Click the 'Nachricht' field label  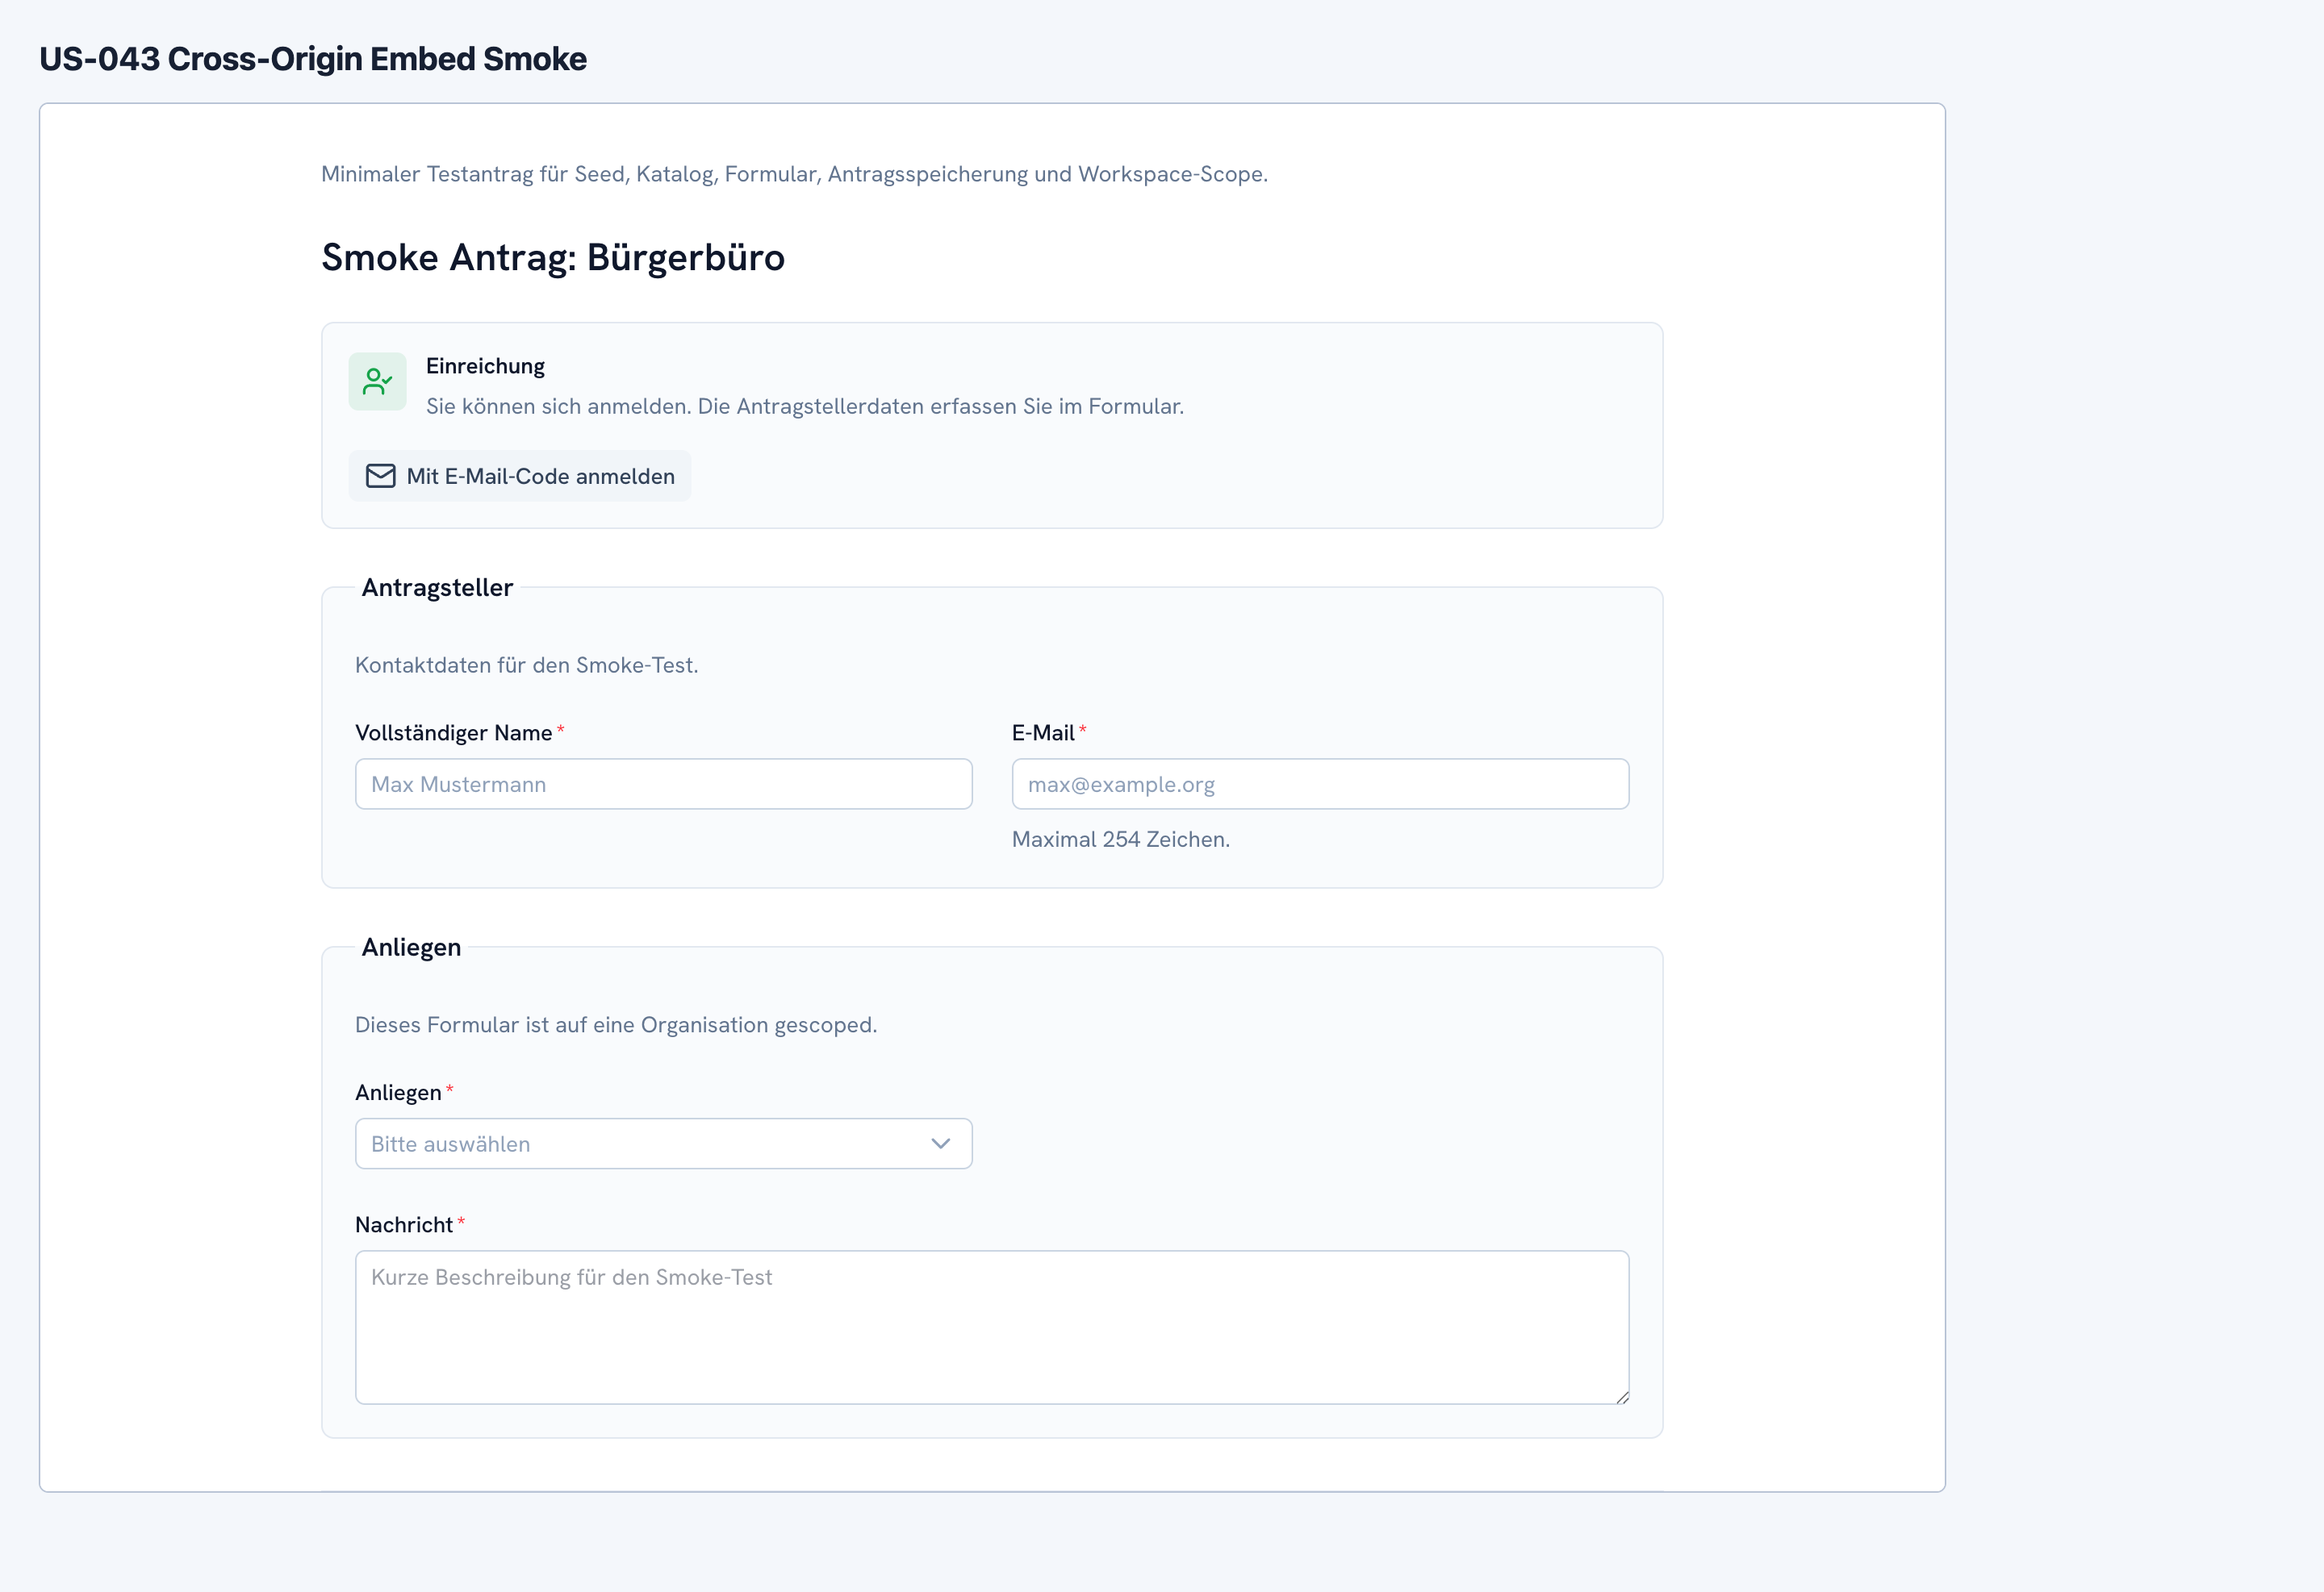coord(404,1224)
